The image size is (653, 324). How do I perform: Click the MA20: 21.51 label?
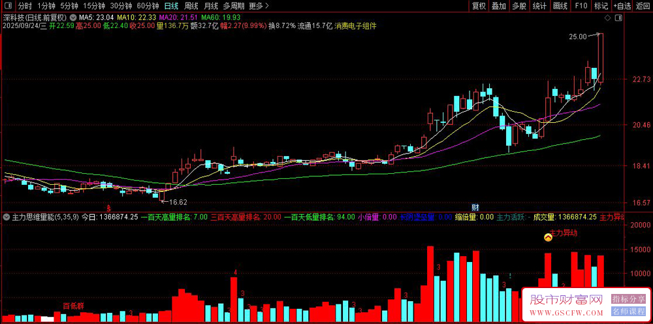[179, 18]
